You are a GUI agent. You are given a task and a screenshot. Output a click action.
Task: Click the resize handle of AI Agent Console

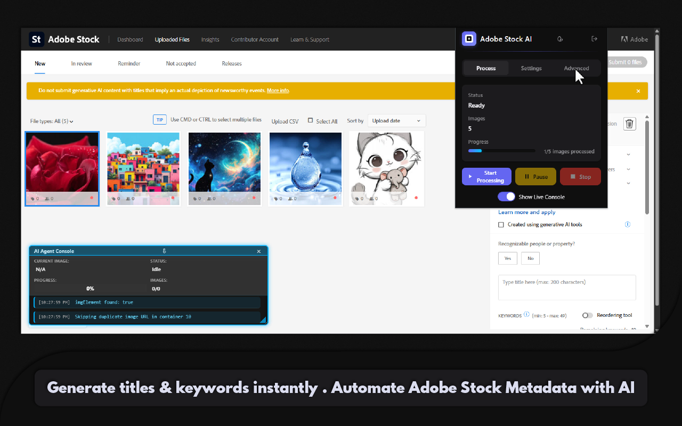263,320
